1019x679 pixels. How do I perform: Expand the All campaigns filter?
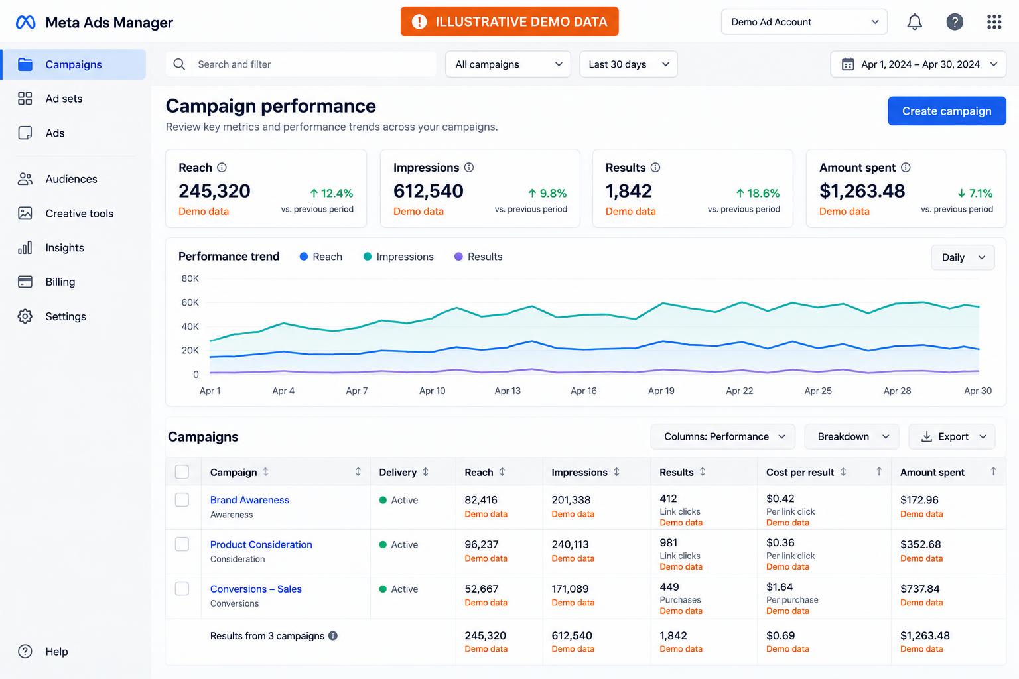click(x=508, y=64)
